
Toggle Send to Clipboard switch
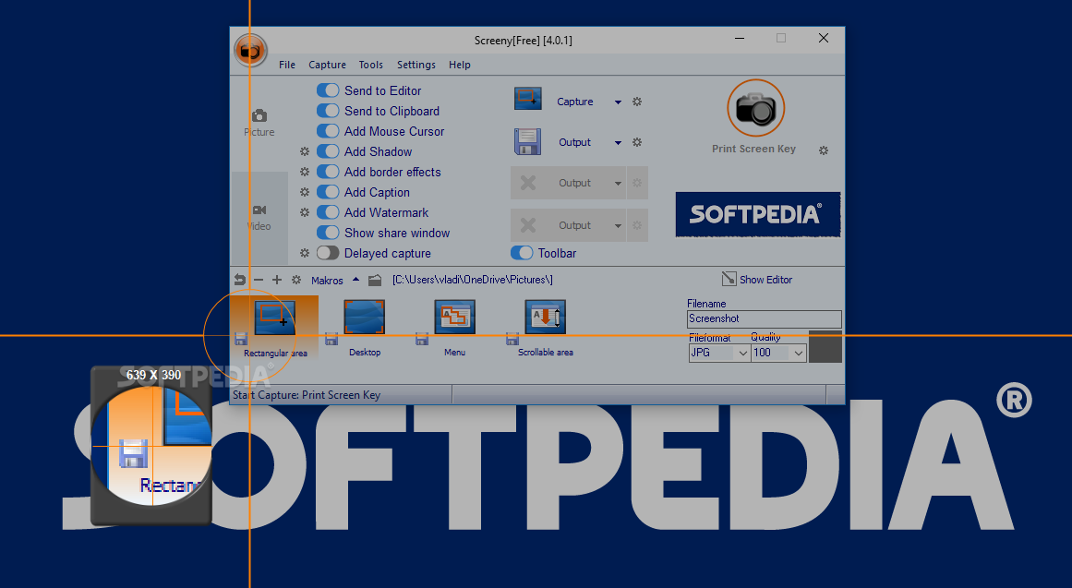coord(328,111)
